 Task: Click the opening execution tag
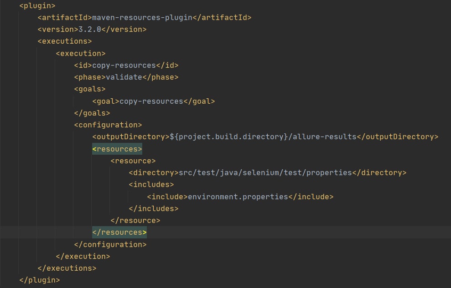coord(81,53)
